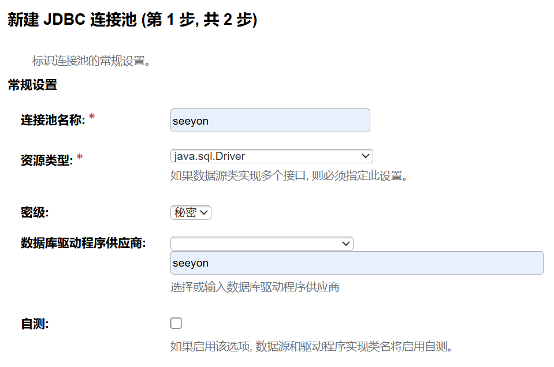This screenshot has height=367, width=554.
Task: Click the 密级 field label
Action: [x=35, y=212]
